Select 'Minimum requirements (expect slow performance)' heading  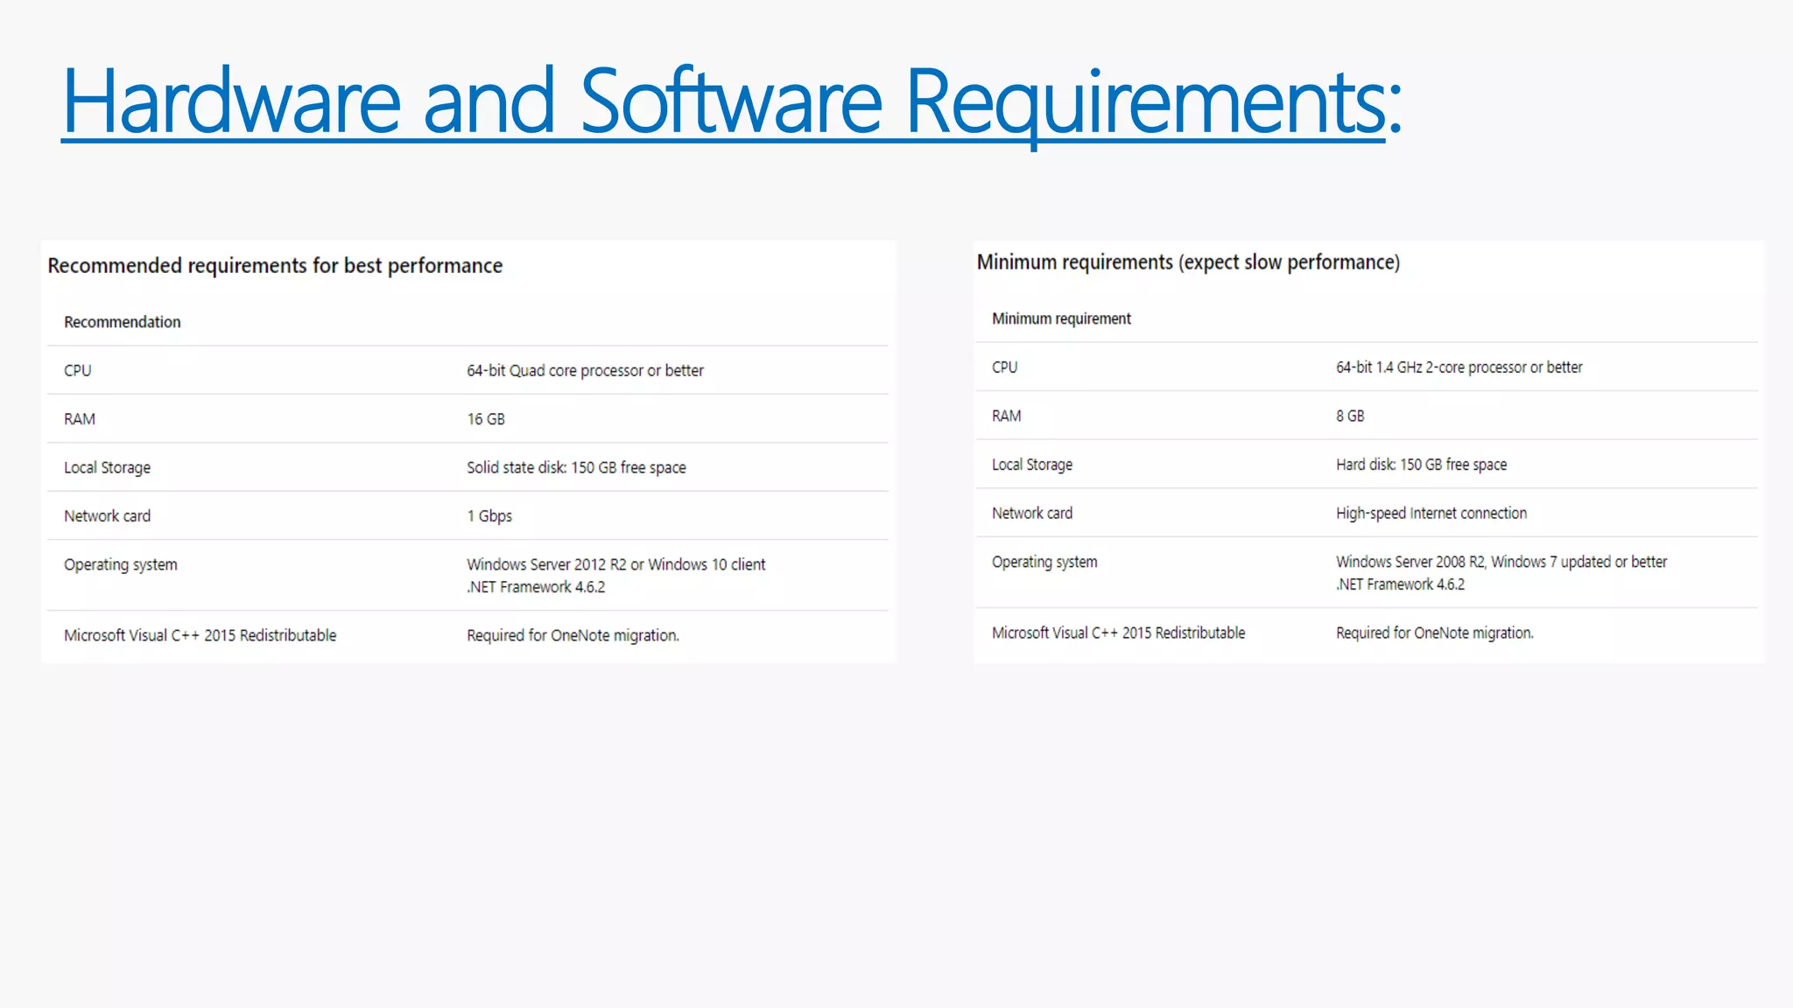(x=1188, y=262)
